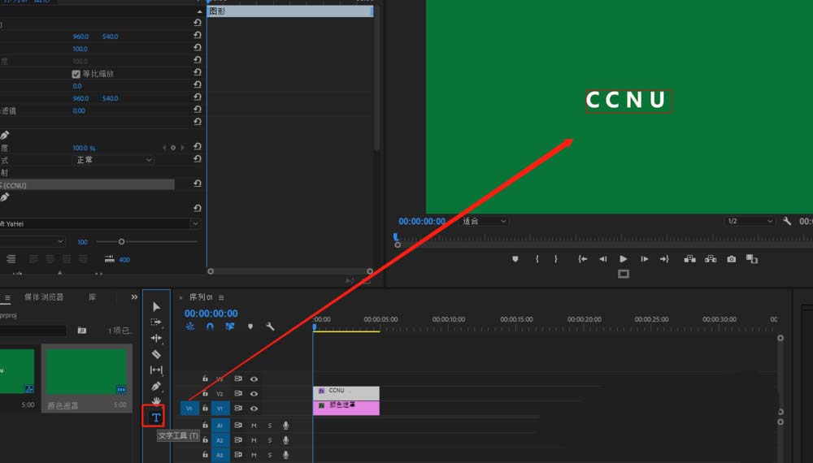
Task: Play the sequence in Program monitor
Action: coord(624,259)
